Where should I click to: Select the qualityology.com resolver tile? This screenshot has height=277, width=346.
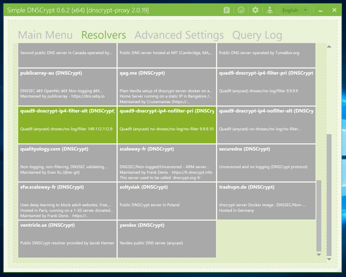pos(67,163)
